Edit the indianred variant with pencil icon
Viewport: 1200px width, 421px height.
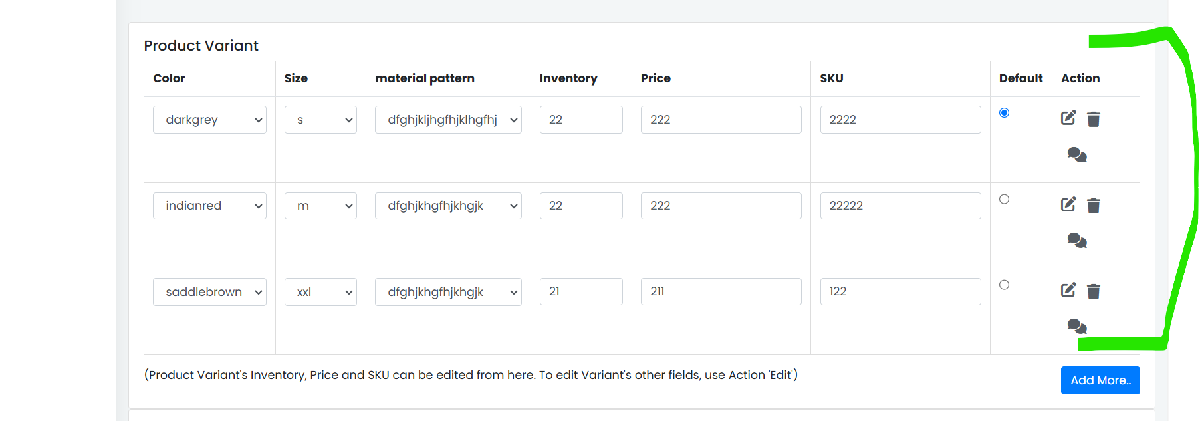(x=1068, y=205)
